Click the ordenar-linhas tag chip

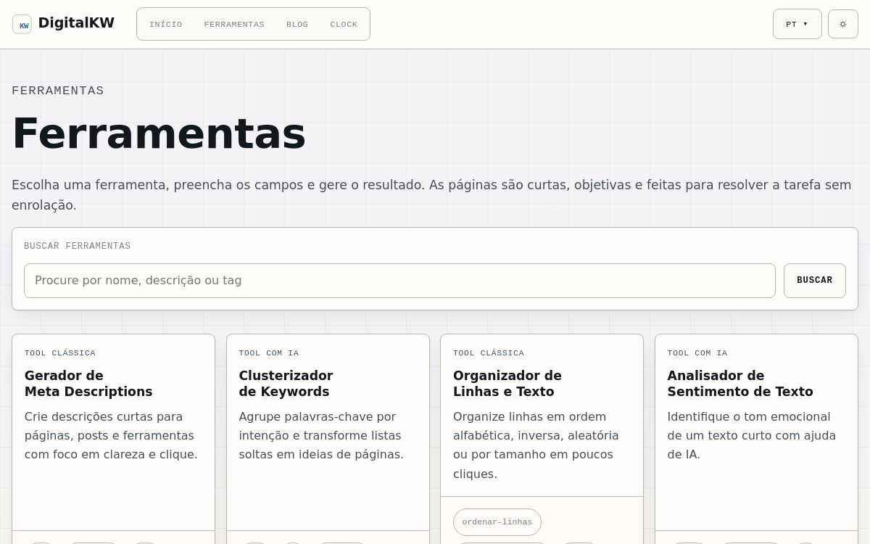497,522
